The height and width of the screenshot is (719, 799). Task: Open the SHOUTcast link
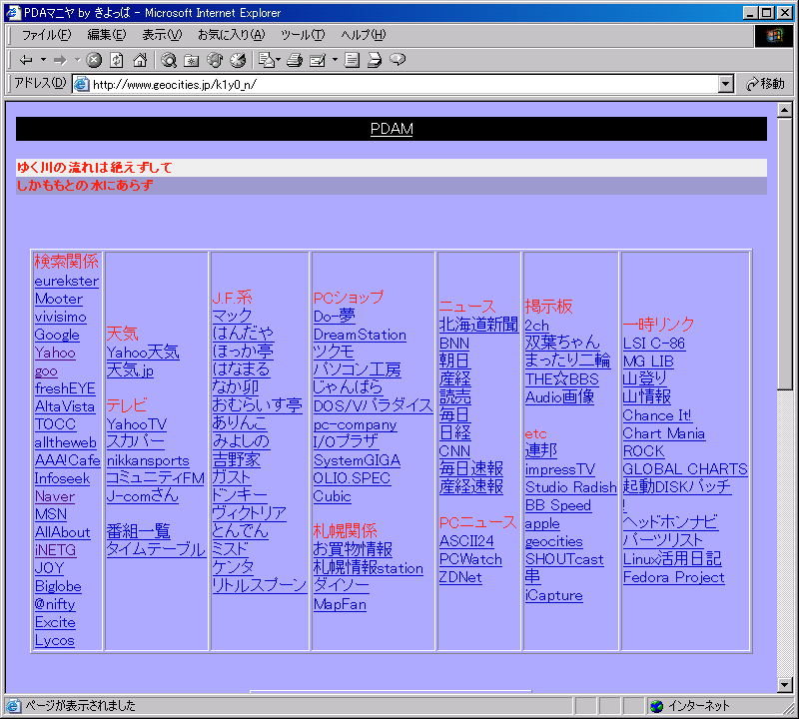564,559
